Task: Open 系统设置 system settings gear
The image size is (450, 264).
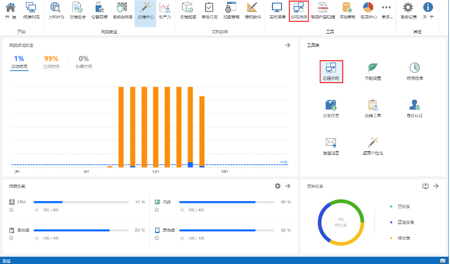Action: click(408, 11)
